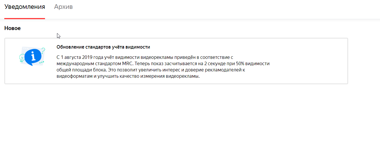This screenshot has height=148, width=380.
Task: Open the Архив tab
Action: coord(63,7)
